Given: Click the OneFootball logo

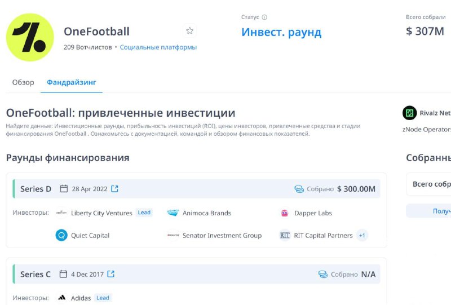Looking at the screenshot, I should coord(30,37).
